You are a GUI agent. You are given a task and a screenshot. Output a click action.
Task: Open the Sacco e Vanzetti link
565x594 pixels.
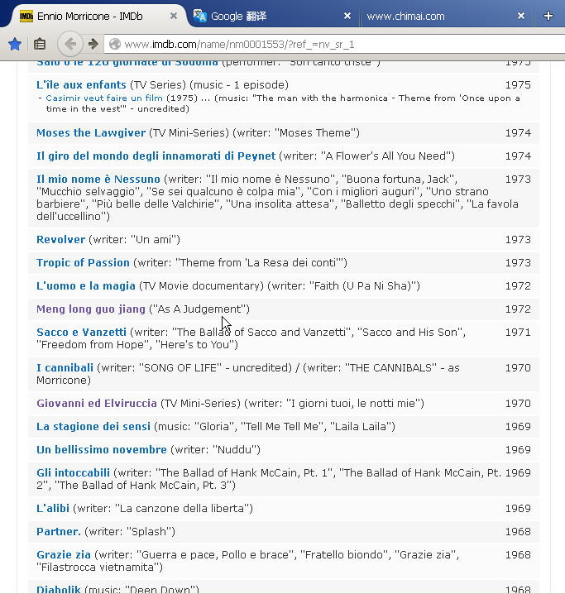click(81, 333)
